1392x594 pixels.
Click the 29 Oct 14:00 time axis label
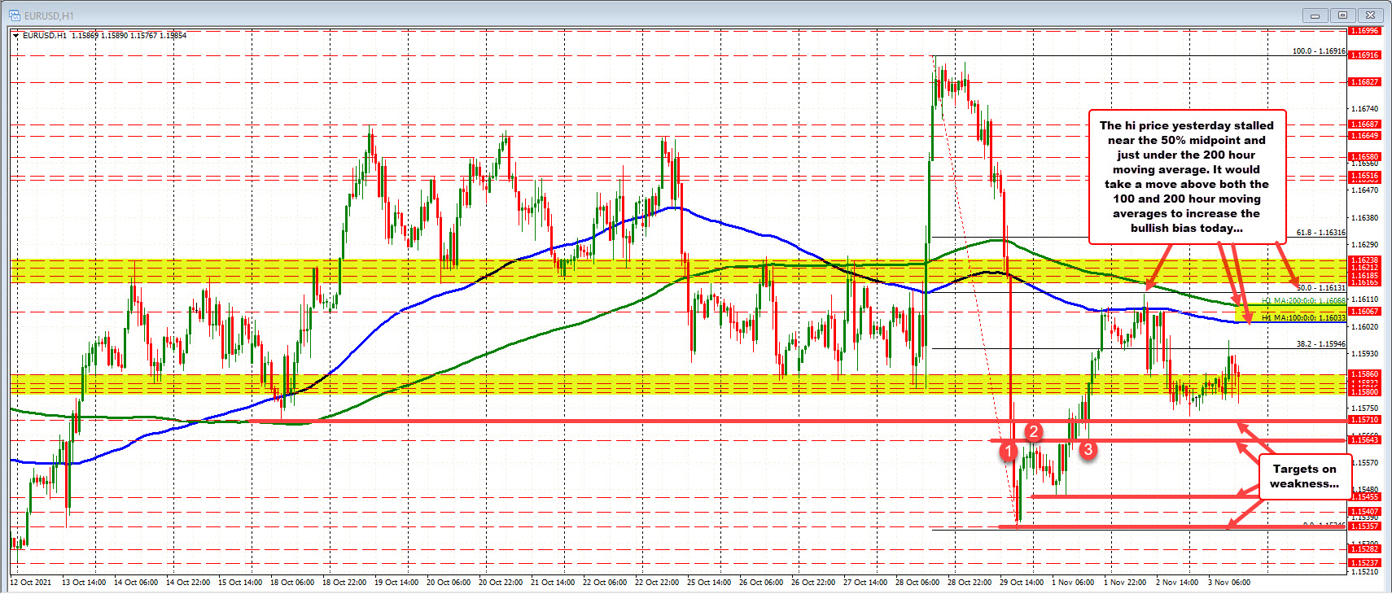(1022, 583)
